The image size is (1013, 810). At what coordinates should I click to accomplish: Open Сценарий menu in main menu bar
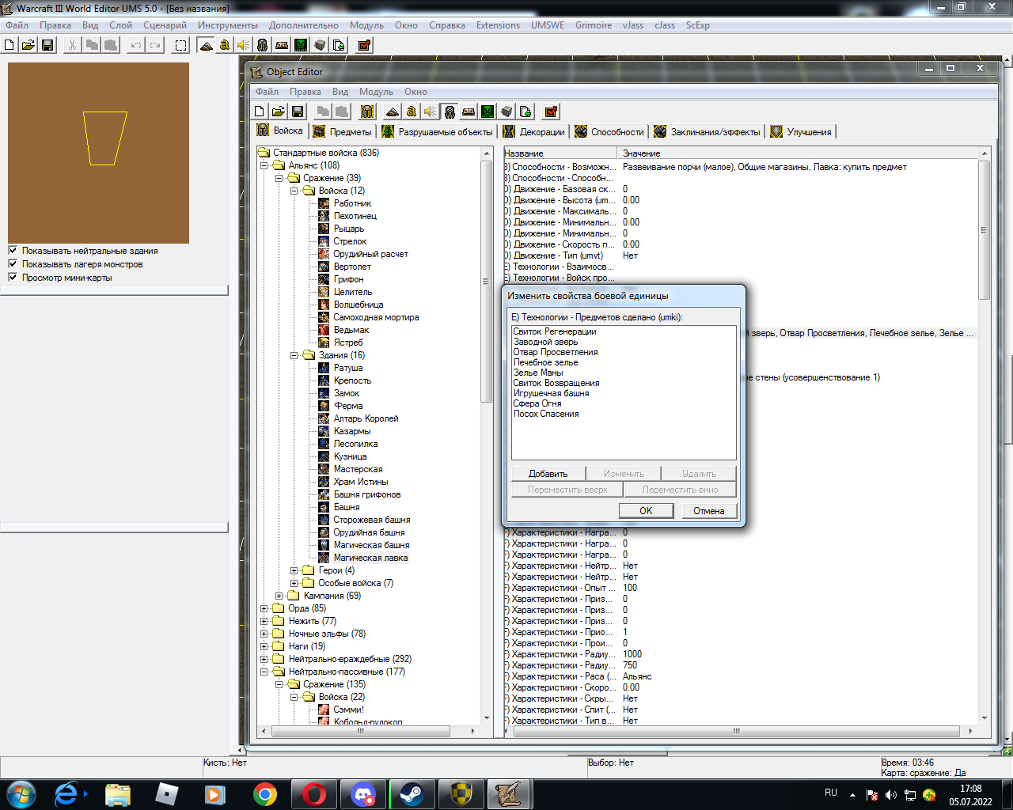[x=165, y=25]
